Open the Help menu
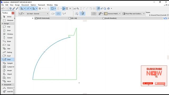Image resolution: width=169 pixels, height=95 pixels. [x=56, y=5]
